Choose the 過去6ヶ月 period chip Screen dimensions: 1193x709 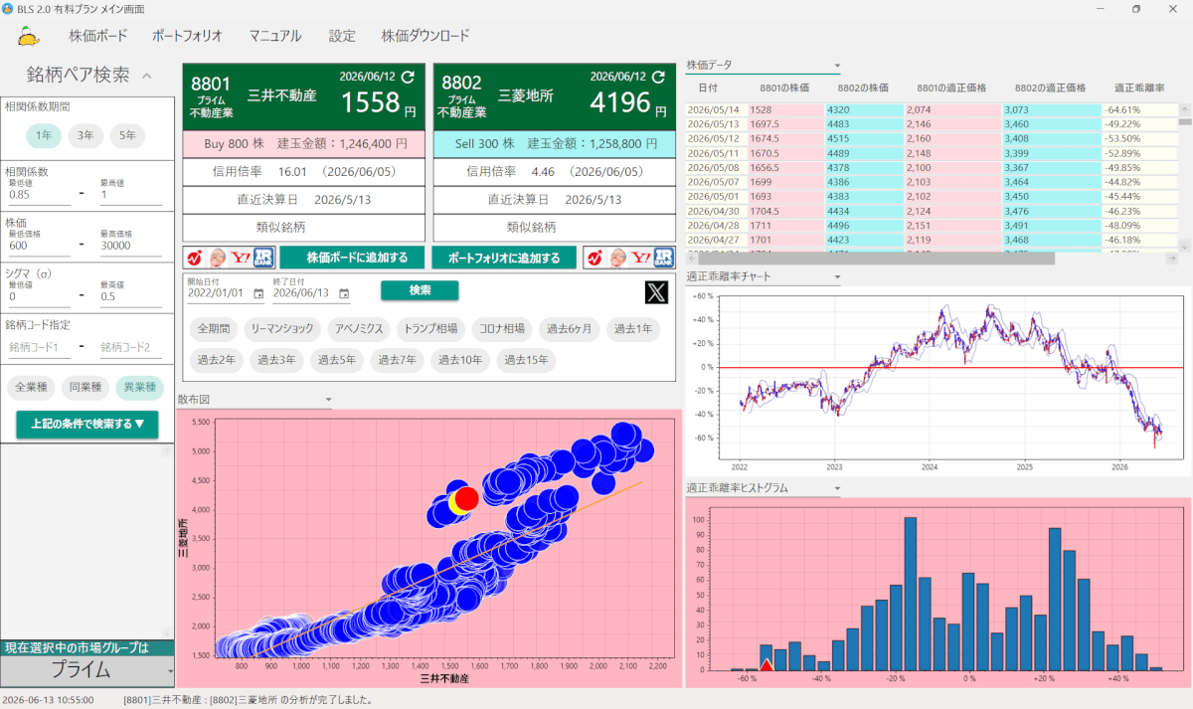pyautogui.click(x=570, y=328)
